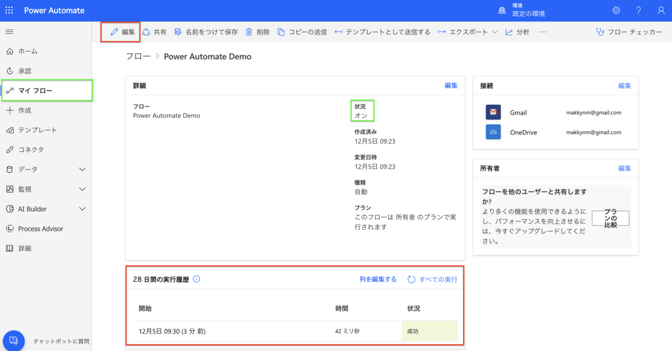Click the 成功 status cell

coord(430,331)
